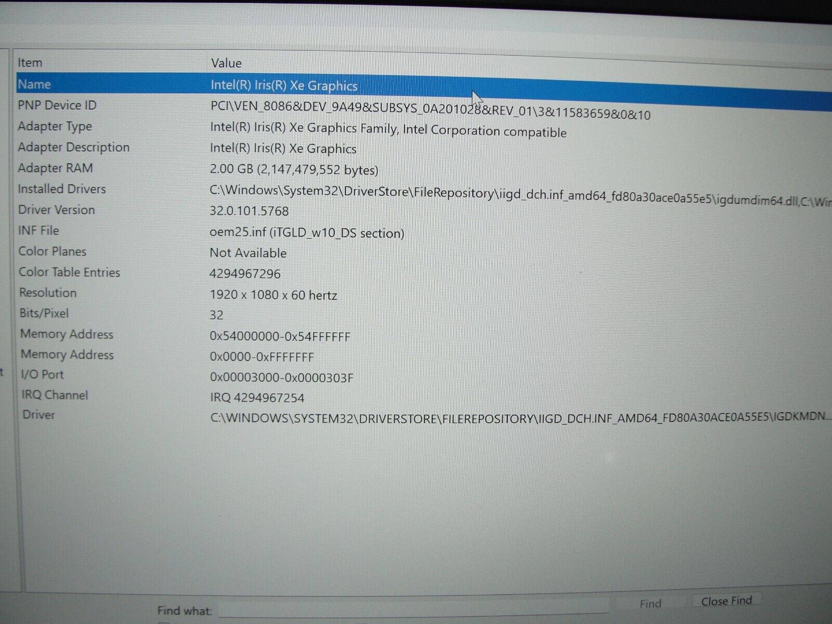Click the Close Find button
832x624 pixels.
coord(726,601)
